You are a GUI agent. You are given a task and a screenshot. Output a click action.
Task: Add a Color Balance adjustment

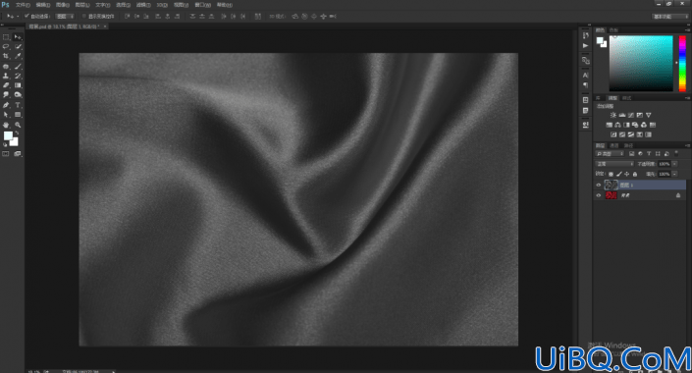(617, 125)
